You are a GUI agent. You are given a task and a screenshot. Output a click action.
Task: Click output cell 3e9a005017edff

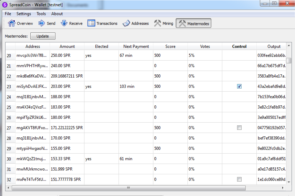point(271,117)
